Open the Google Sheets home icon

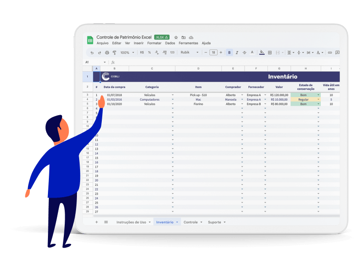(90, 40)
